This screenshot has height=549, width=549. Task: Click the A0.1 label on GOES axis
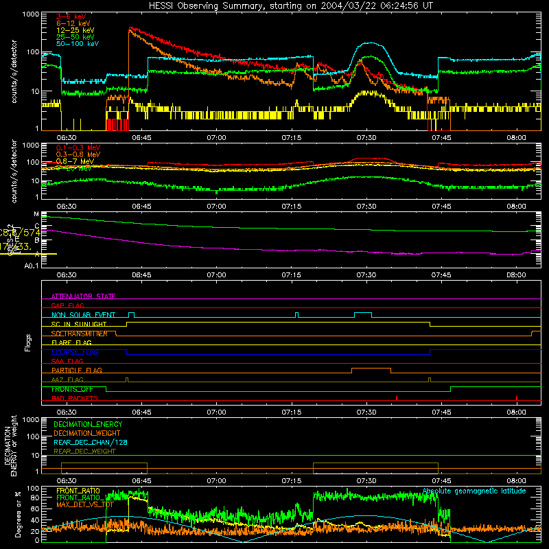32,266
